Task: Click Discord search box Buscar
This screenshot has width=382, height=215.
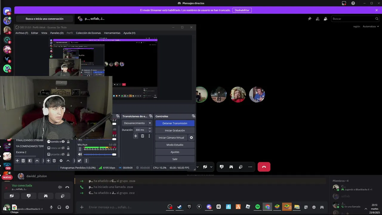Action: (x=355, y=19)
